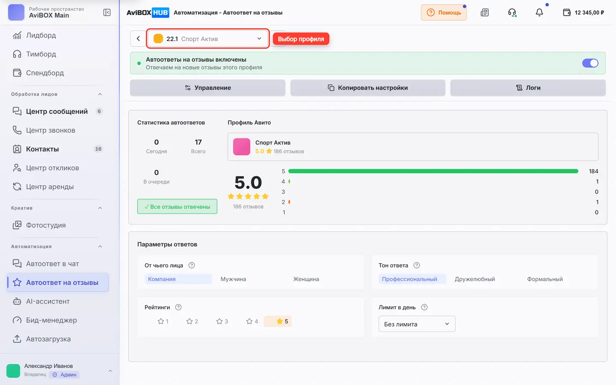Click the AviBOX HUB logo

[x=148, y=12]
